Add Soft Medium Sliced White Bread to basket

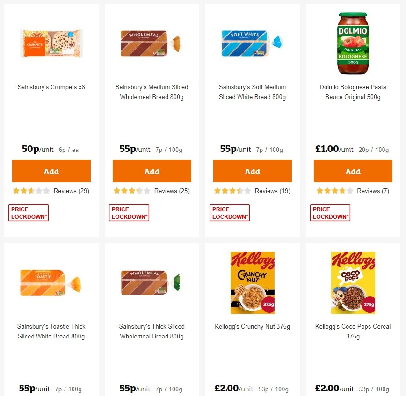[253, 171]
